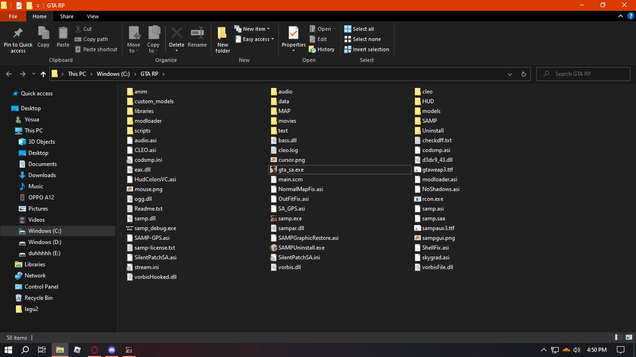This screenshot has width=636, height=357.
Task: Click Select none in the ribbon
Action: (363, 39)
